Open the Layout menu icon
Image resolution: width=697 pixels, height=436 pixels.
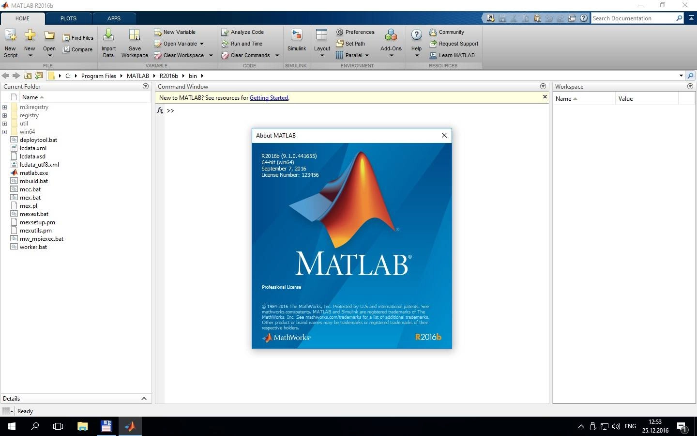[x=322, y=35]
